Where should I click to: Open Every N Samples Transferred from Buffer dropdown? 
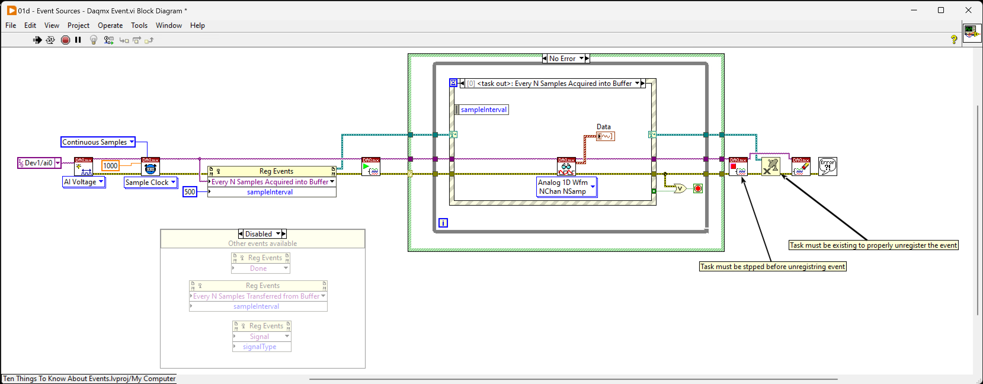coord(323,296)
